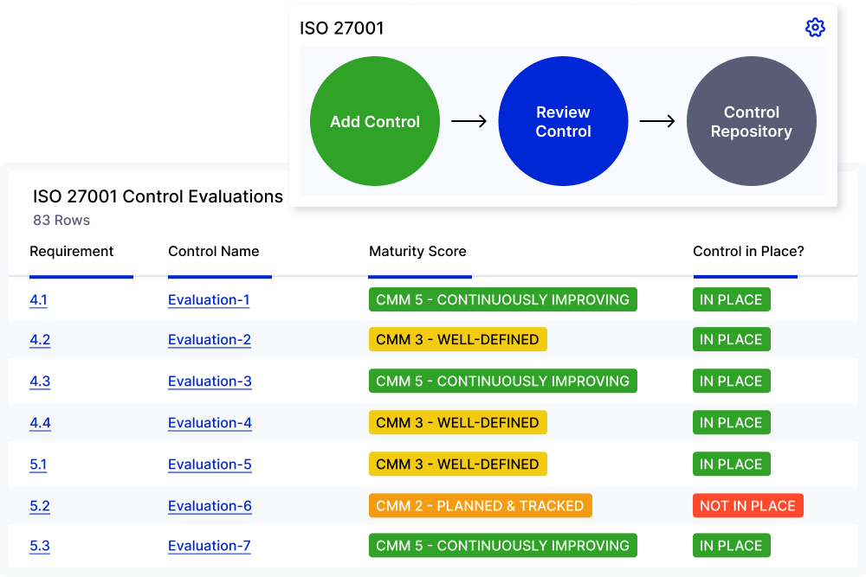Click IN PLACE badge in row 4.3
Image resolution: width=866 pixels, height=577 pixels.
pyautogui.click(x=731, y=381)
